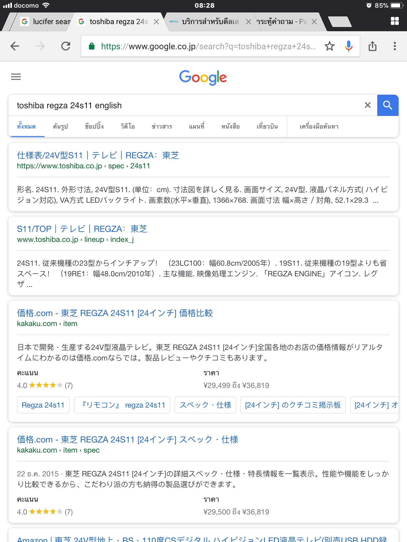Tap the Regza 24s11 sitelink chip
407x542 pixels.
43,405
